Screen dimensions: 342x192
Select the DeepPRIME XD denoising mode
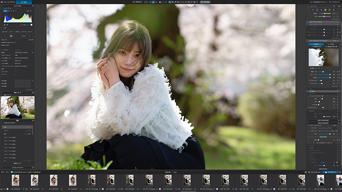332,47
